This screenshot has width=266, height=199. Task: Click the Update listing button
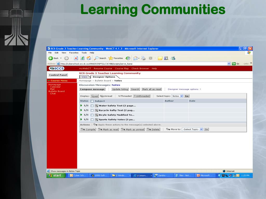click(x=120, y=89)
